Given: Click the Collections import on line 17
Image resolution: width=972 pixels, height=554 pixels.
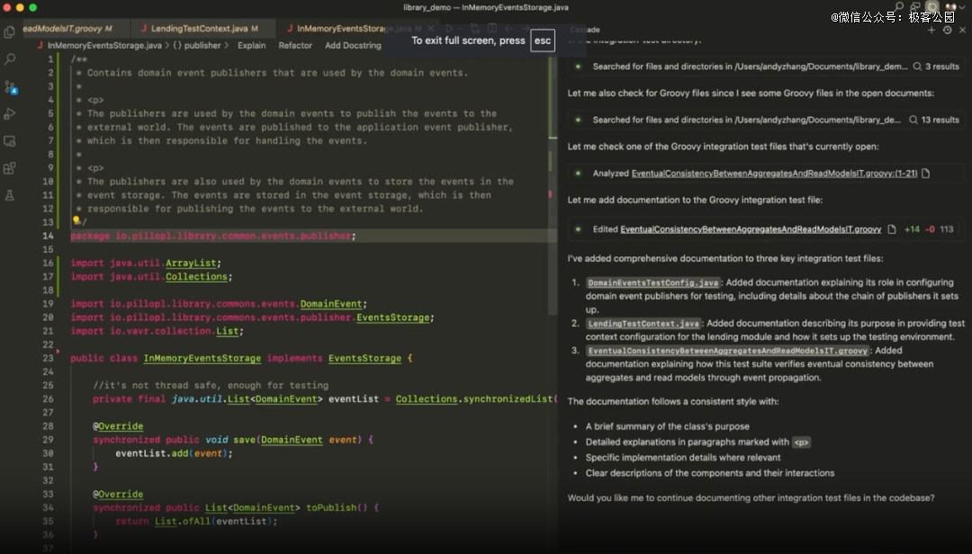Looking at the screenshot, I should [196, 277].
